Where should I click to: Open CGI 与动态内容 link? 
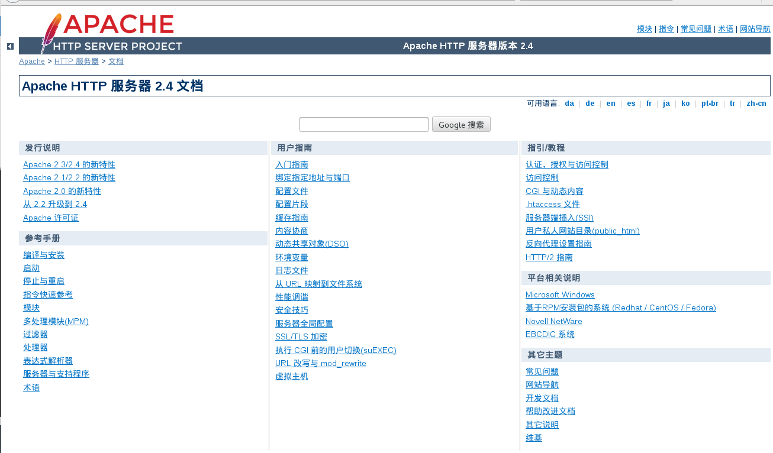point(555,191)
